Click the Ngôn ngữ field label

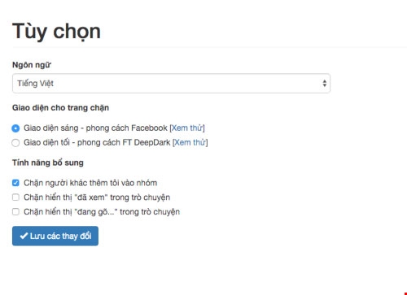(x=32, y=65)
